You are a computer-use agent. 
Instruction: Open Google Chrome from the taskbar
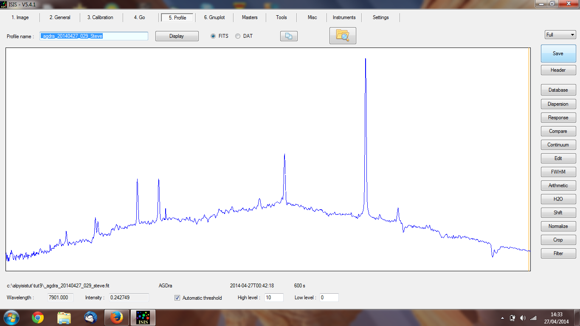coord(38,318)
